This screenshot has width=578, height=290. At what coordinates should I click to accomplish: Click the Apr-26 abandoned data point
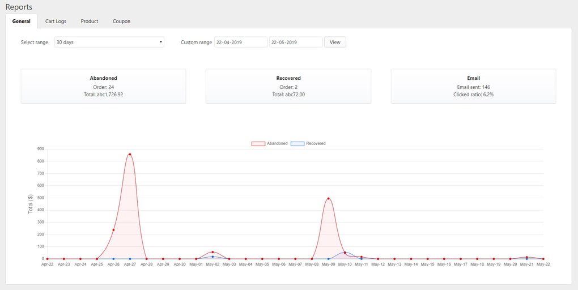coord(113,230)
